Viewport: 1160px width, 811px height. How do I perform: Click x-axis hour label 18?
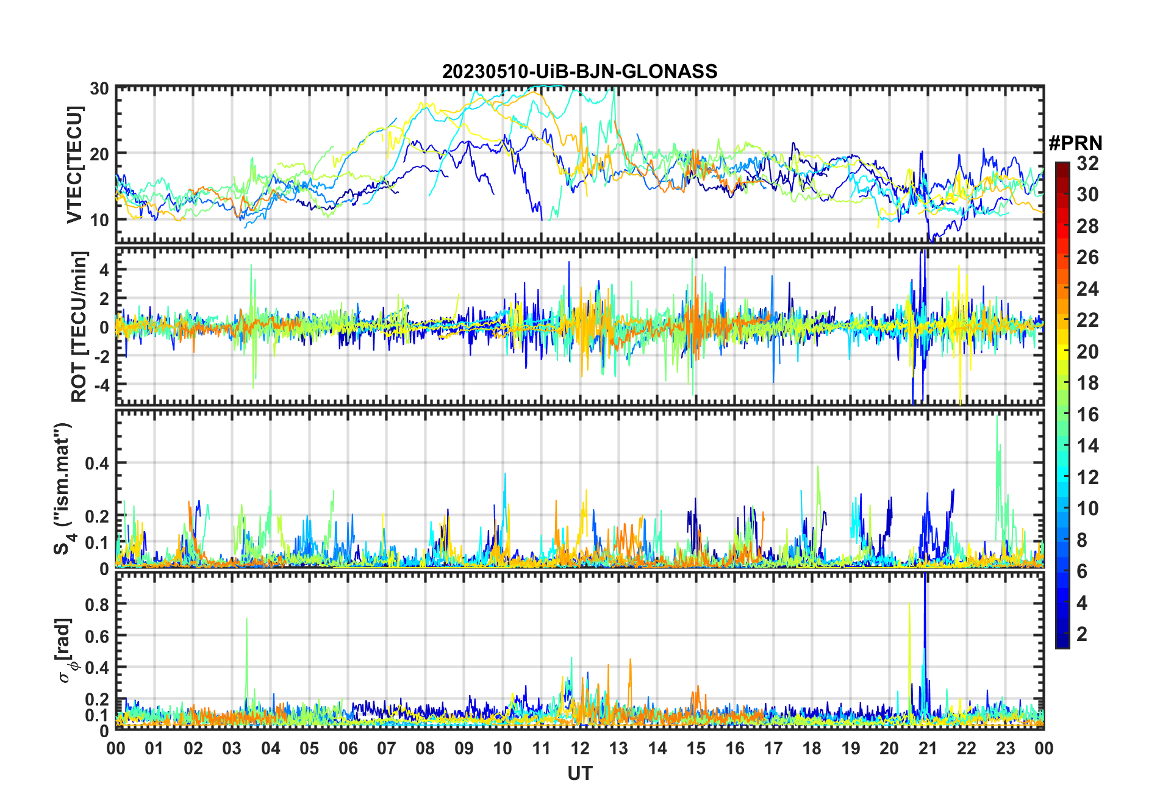[812, 748]
